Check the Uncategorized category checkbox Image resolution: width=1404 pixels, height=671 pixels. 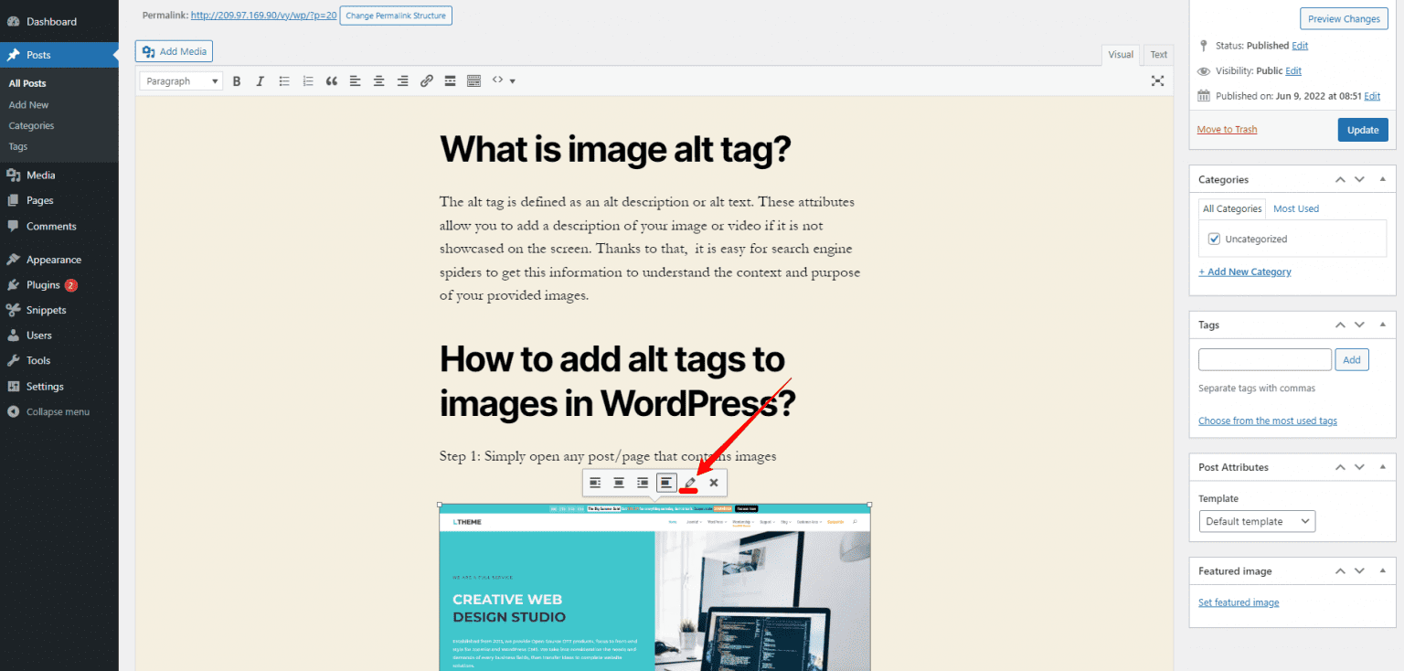tap(1214, 238)
